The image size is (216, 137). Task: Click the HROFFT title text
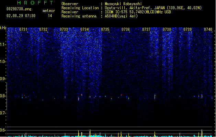tap(35, 3)
